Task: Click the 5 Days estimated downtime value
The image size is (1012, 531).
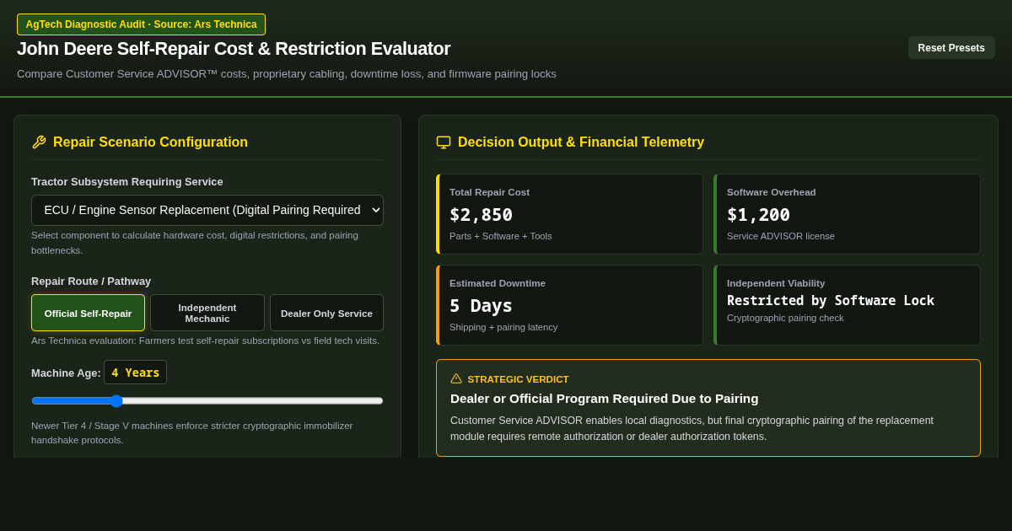Action: 481,306
